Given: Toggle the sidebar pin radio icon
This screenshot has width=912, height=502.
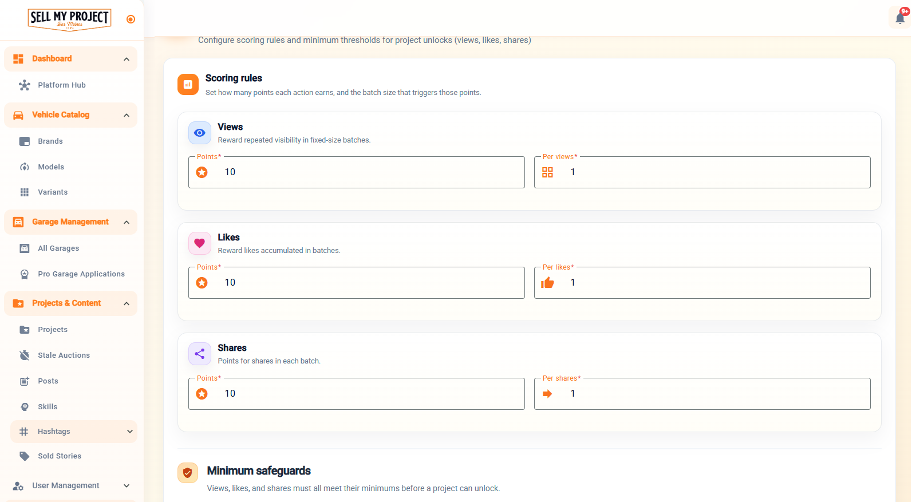Looking at the screenshot, I should [x=131, y=19].
